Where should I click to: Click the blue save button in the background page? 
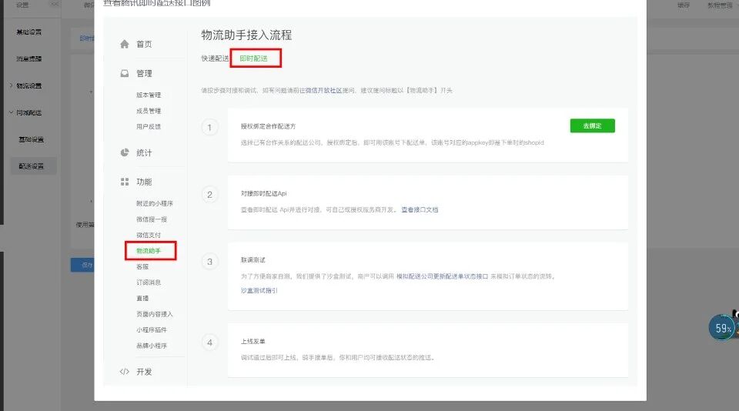tap(83, 265)
